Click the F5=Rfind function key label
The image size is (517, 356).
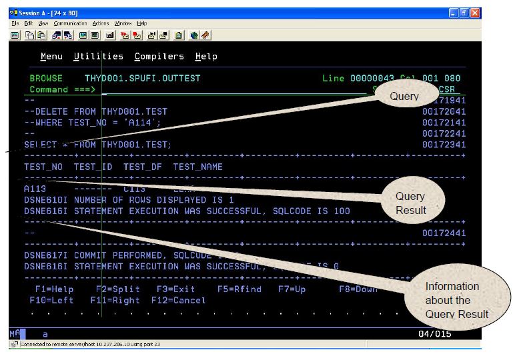coord(239,289)
